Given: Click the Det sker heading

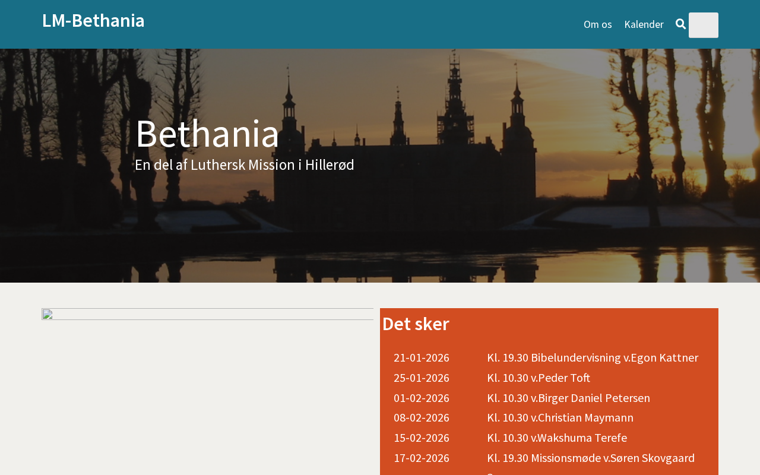Looking at the screenshot, I should point(416,324).
